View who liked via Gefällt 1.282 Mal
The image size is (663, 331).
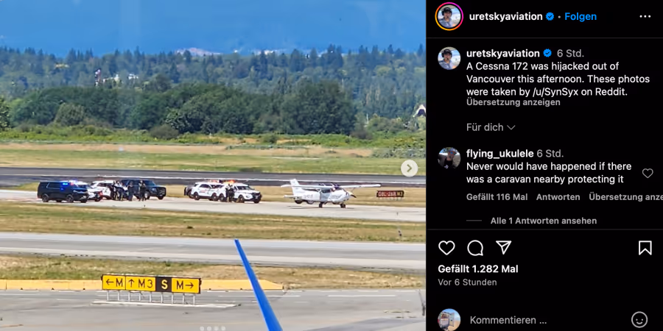(x=478, y=269)
